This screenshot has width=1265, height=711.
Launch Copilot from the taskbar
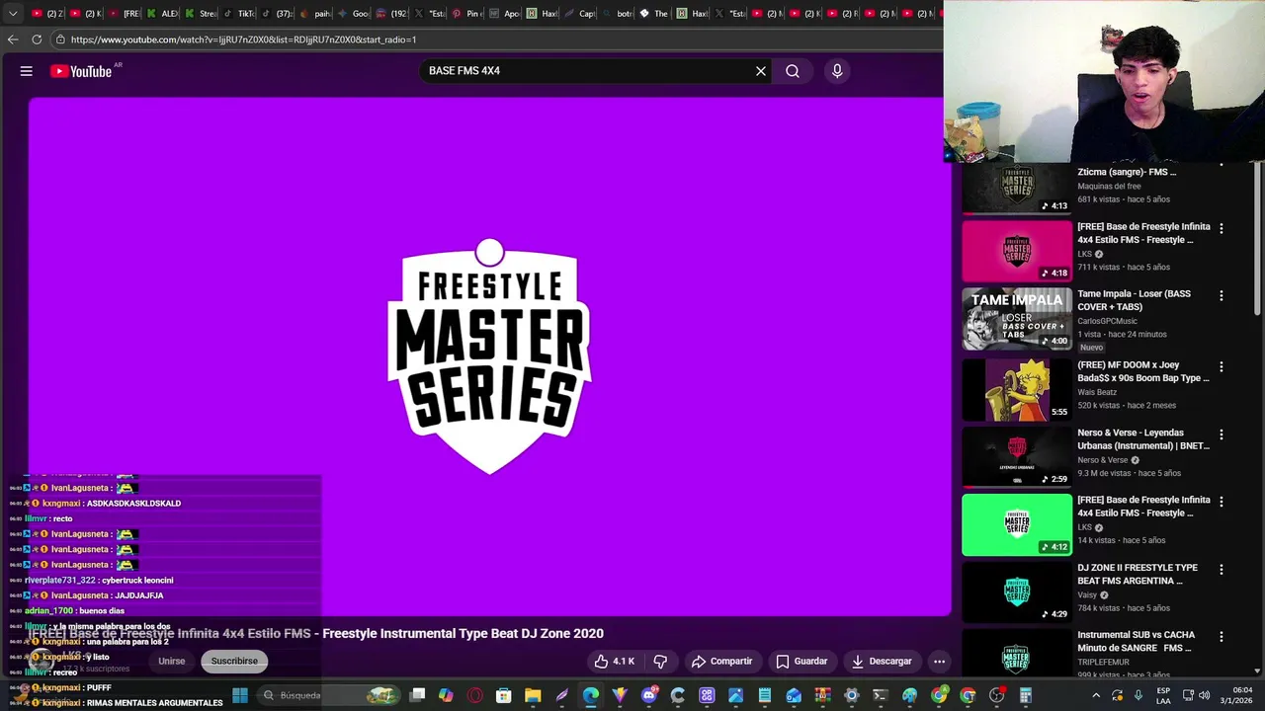(446, 695)
